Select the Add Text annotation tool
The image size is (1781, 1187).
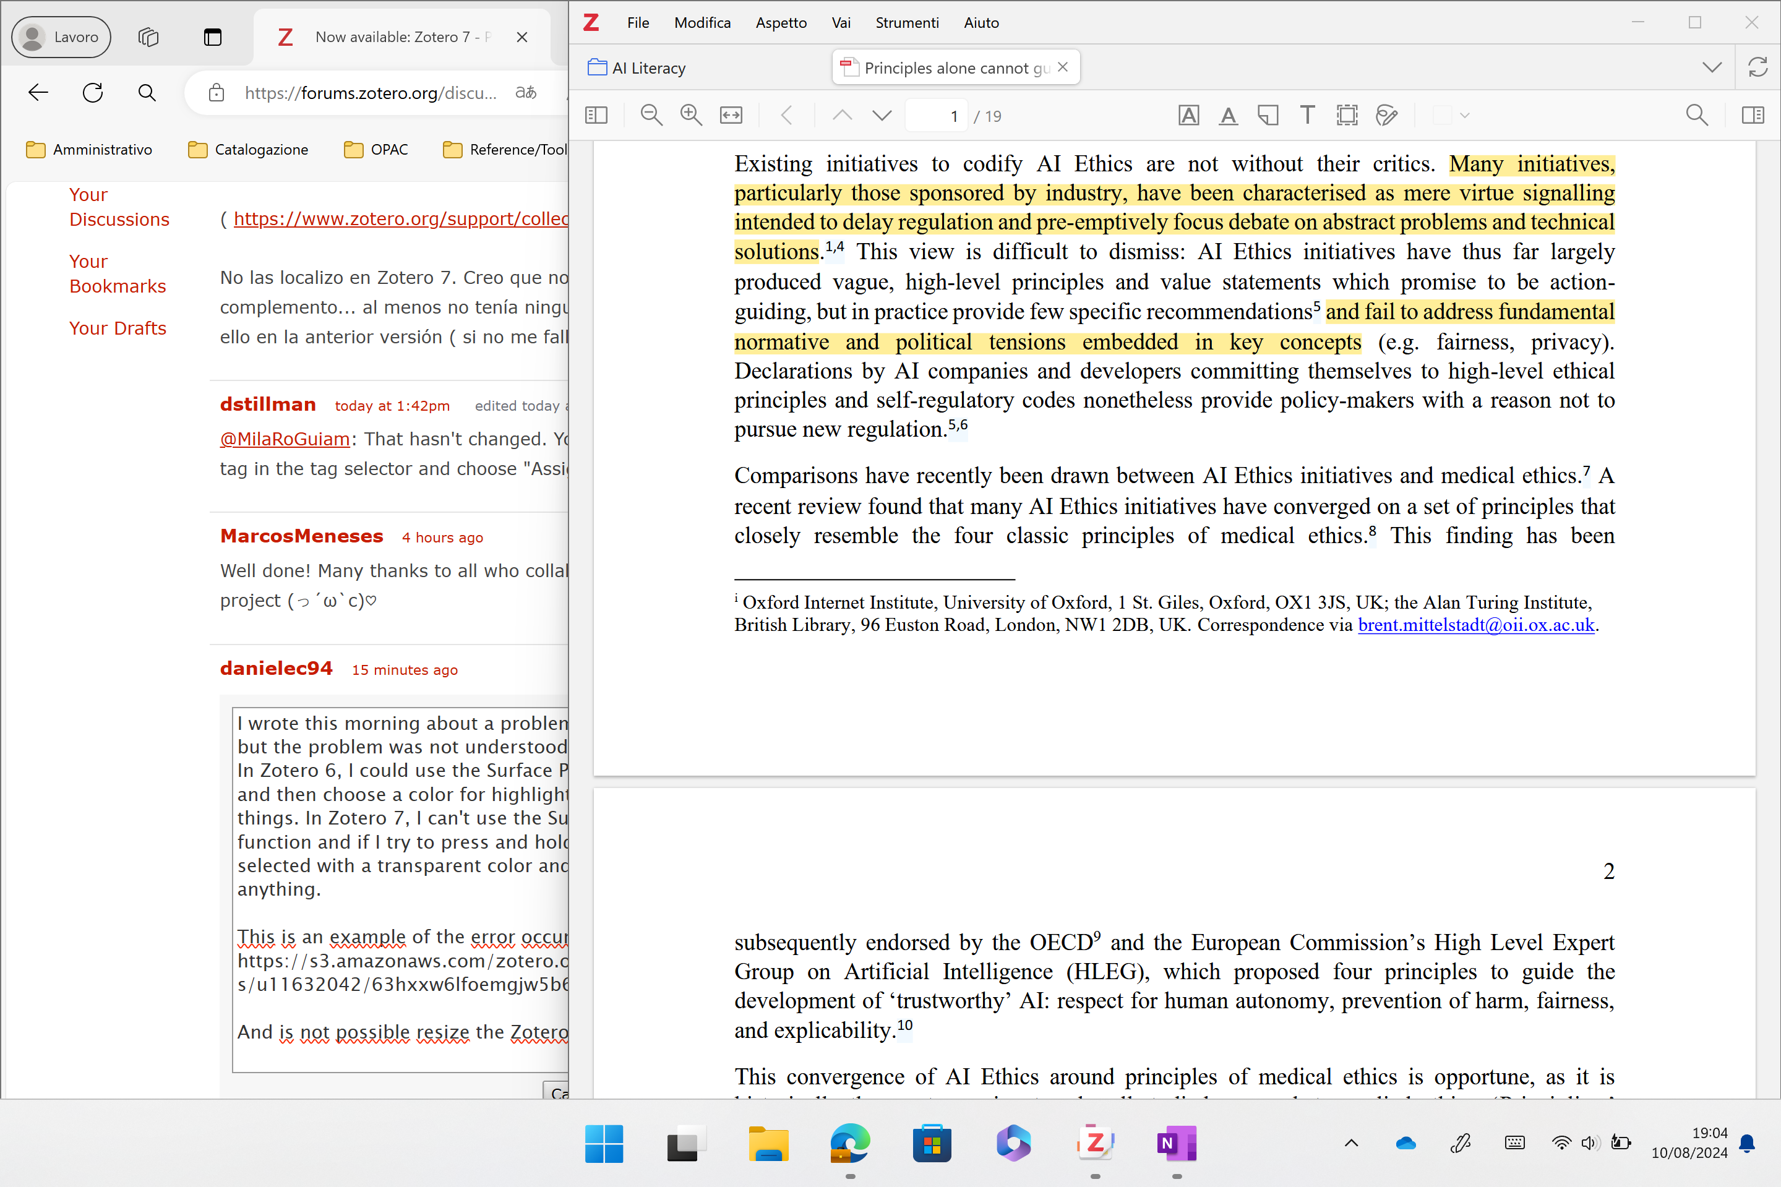tap(1307, 116)
